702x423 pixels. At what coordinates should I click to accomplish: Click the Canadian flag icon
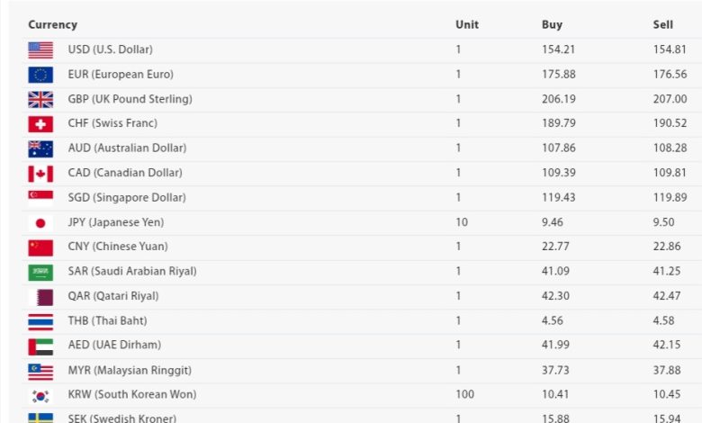click(40, 174)
